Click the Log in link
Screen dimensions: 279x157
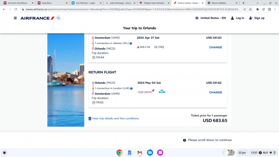coord(238,18)
